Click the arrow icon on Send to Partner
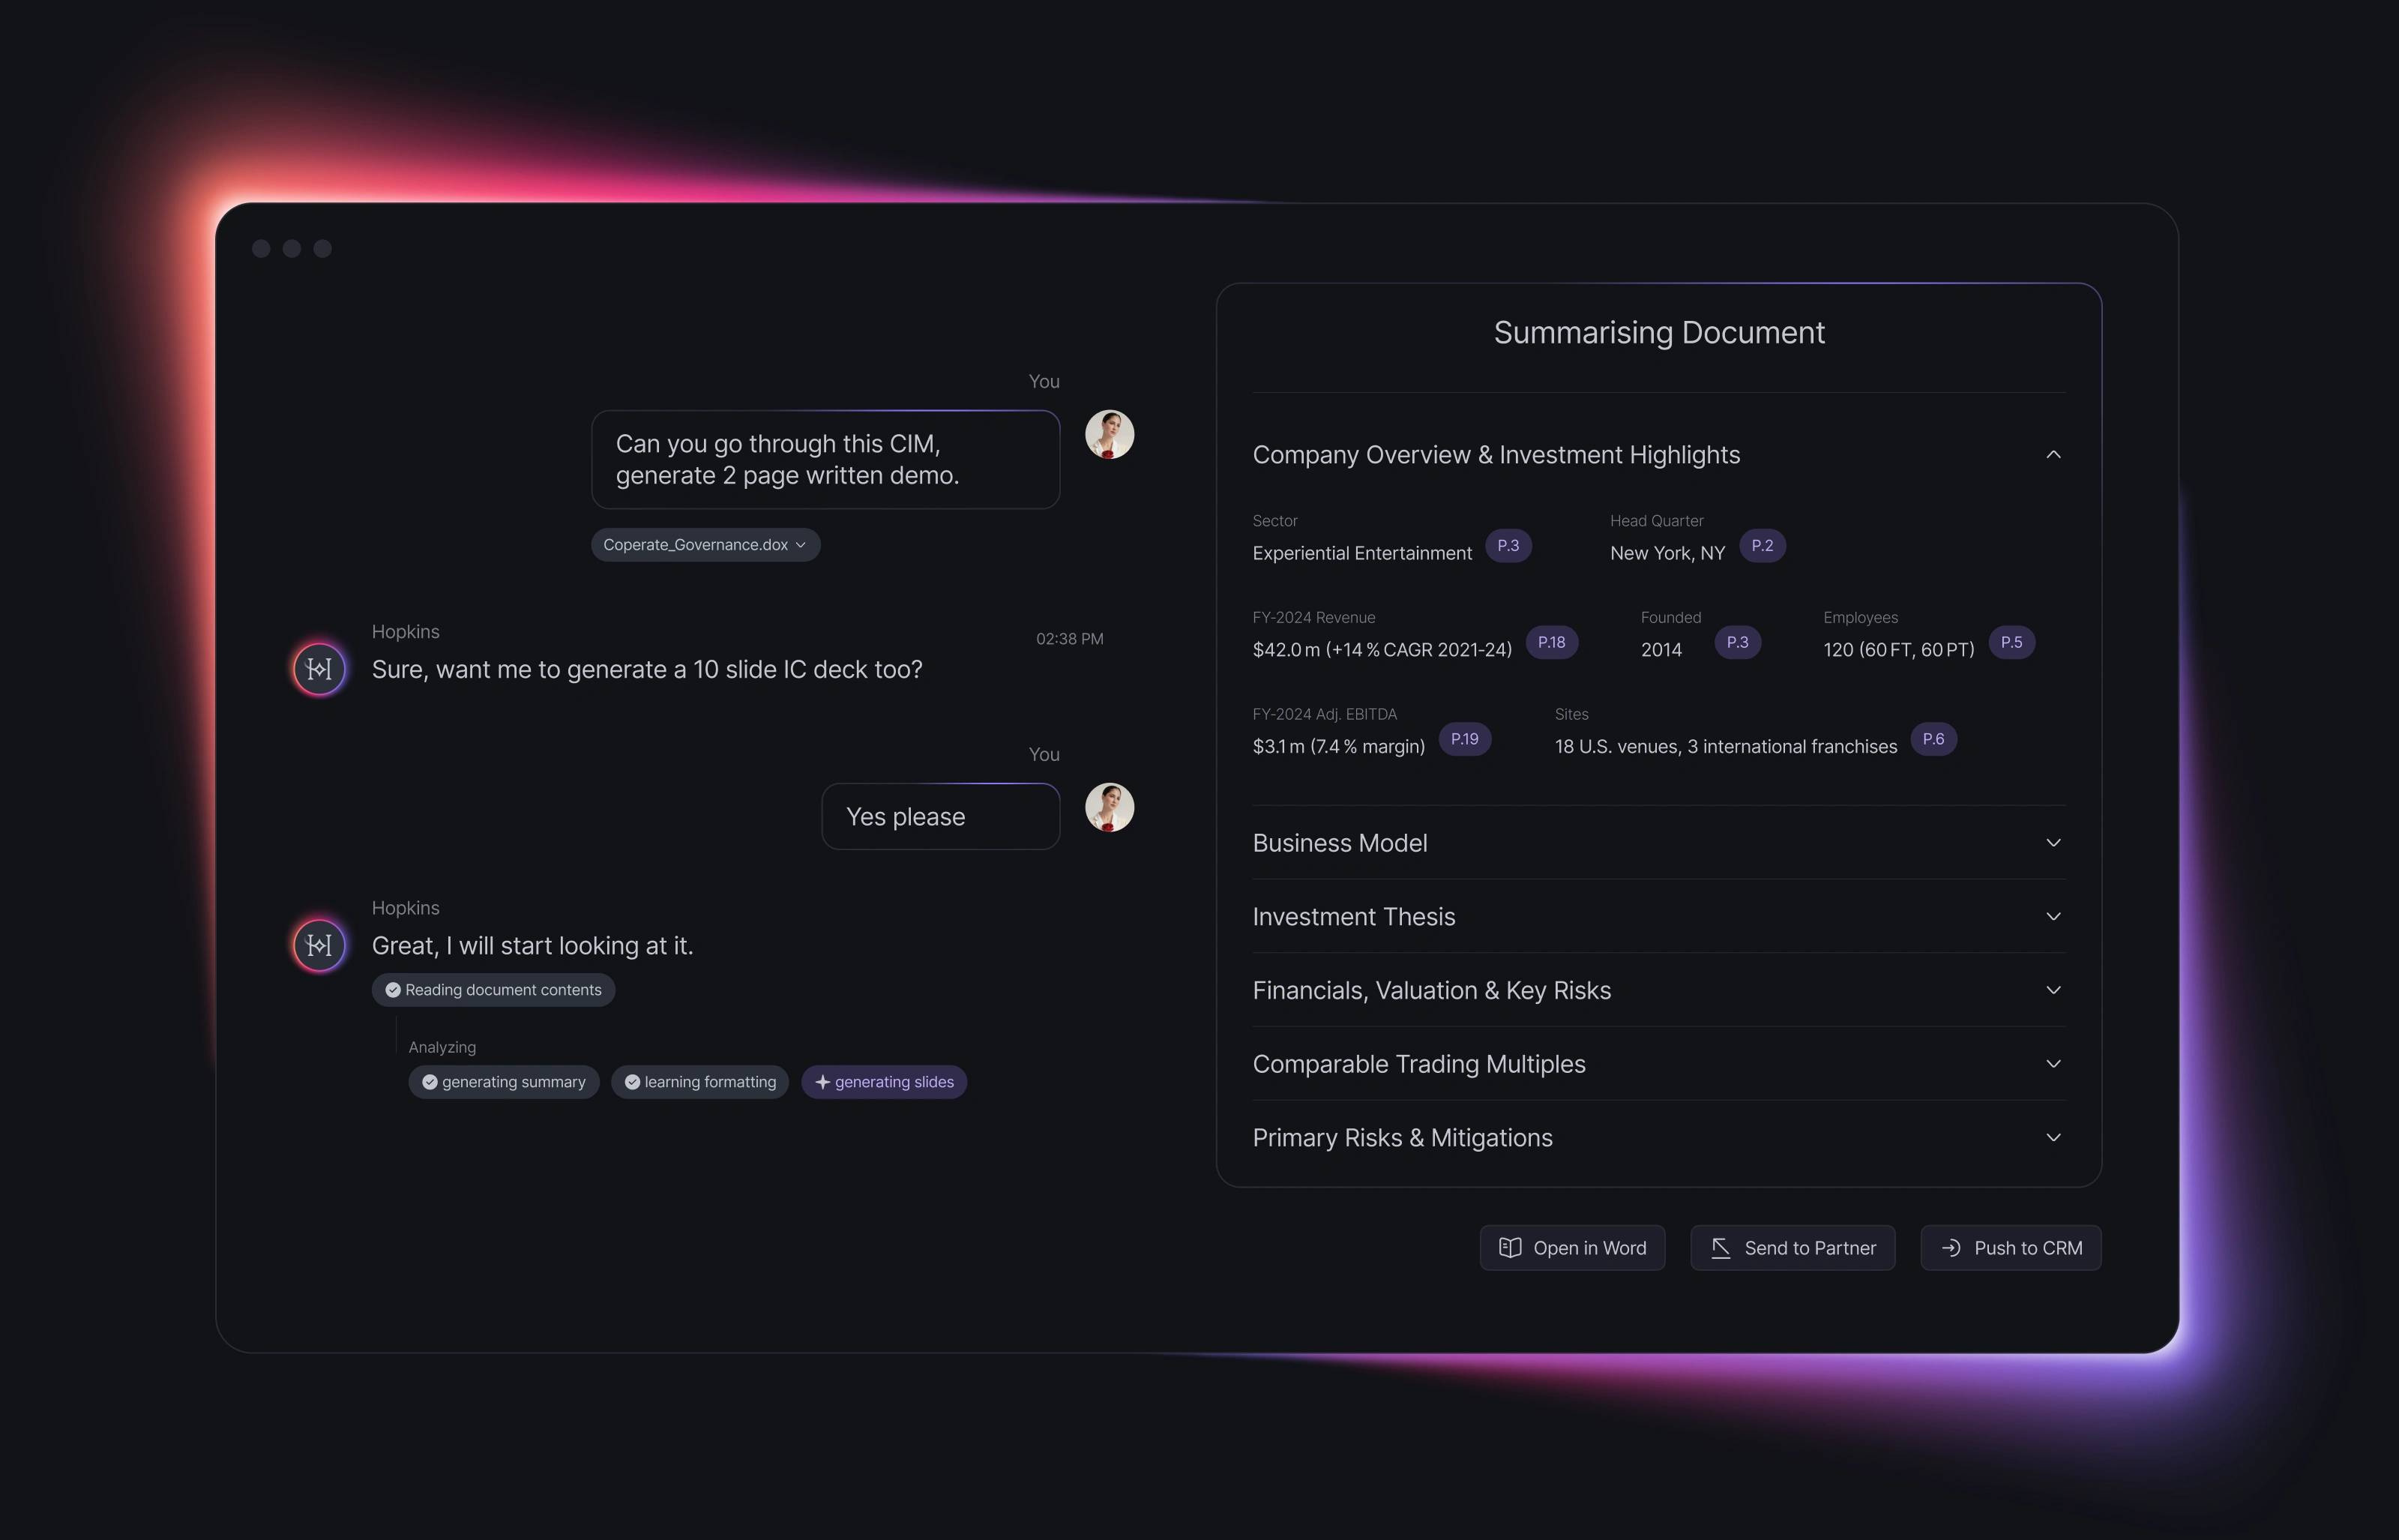 click(x=1721, y=1248)
